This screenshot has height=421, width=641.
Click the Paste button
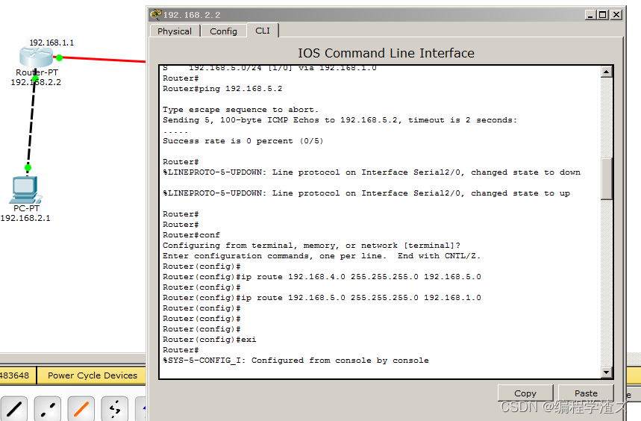(586, 393)
